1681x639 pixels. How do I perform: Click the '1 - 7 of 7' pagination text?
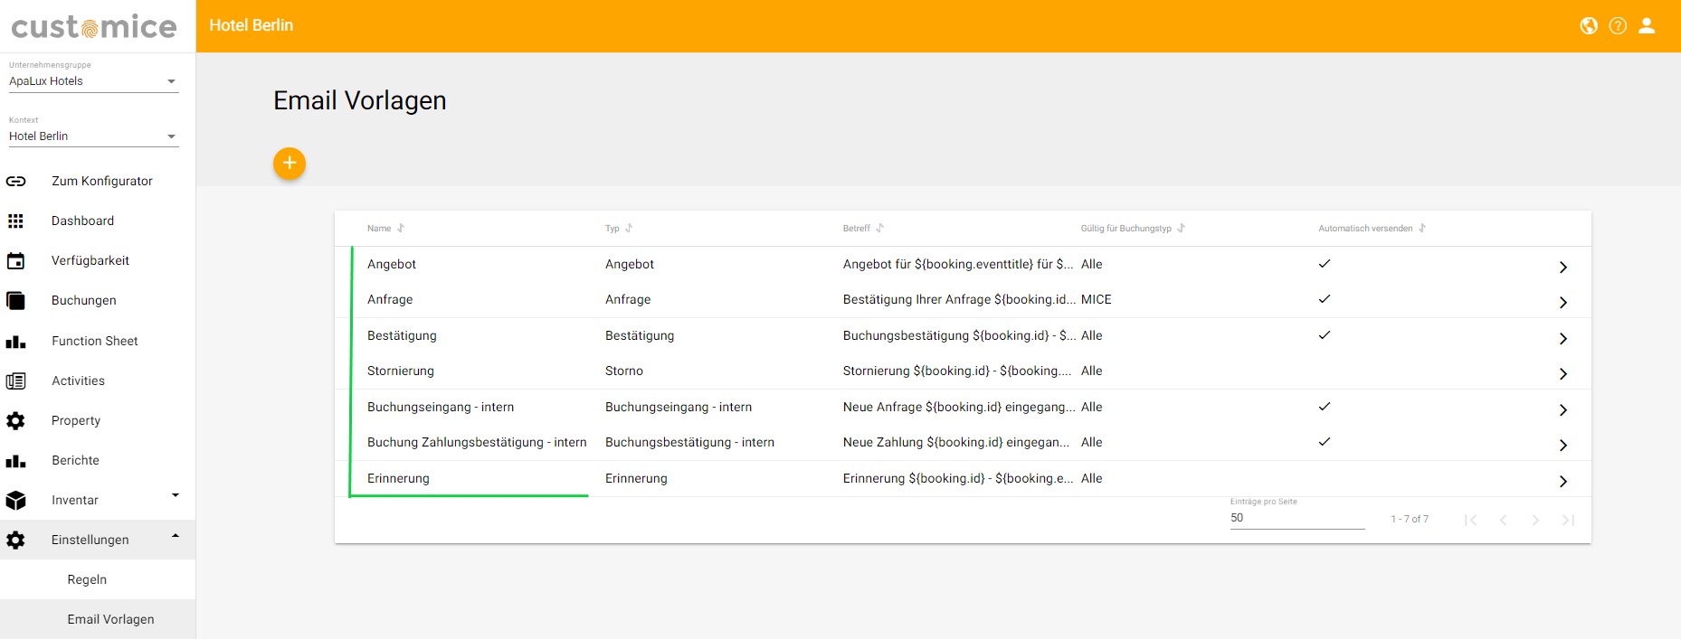click(1410, 519)
